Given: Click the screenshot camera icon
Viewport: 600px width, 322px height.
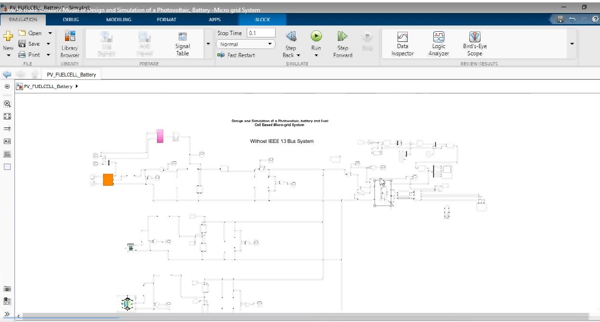Looking at the screenshot, I should click(x=7, y=289).
